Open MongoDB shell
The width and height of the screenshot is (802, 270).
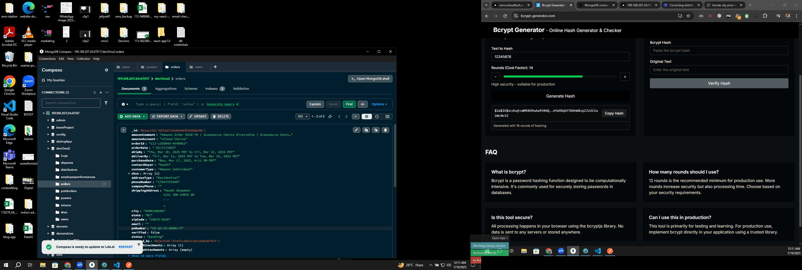(x=370, y=79)
